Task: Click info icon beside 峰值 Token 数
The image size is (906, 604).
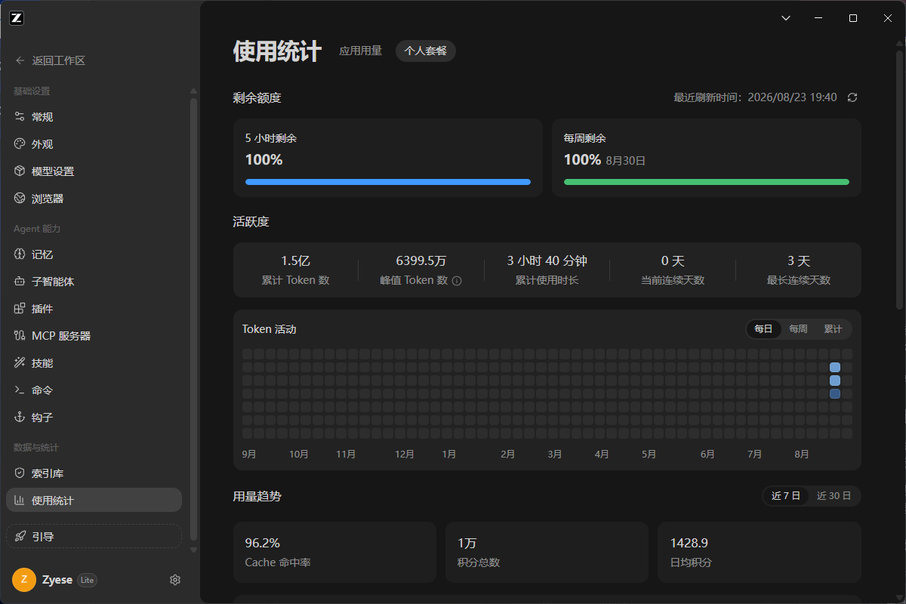Action: pos(457,281)
